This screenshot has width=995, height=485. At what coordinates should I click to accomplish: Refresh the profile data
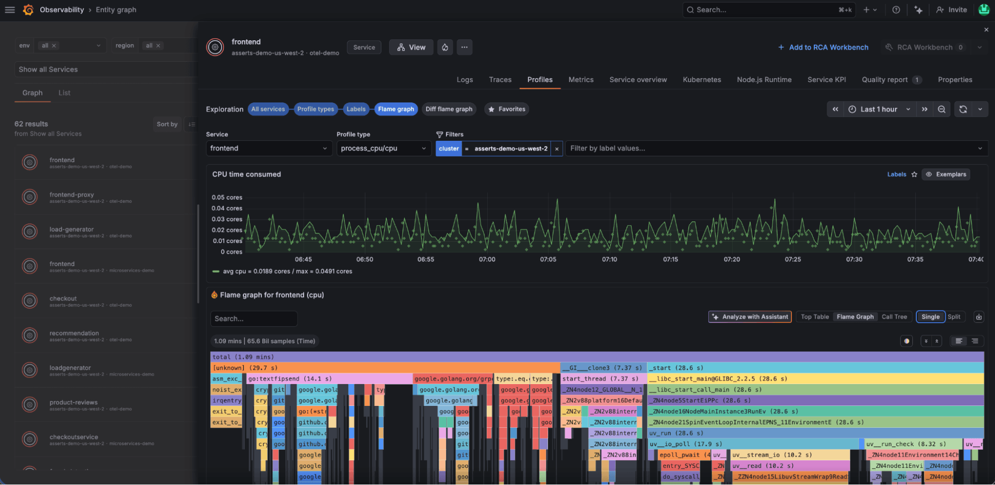[963, 109]
